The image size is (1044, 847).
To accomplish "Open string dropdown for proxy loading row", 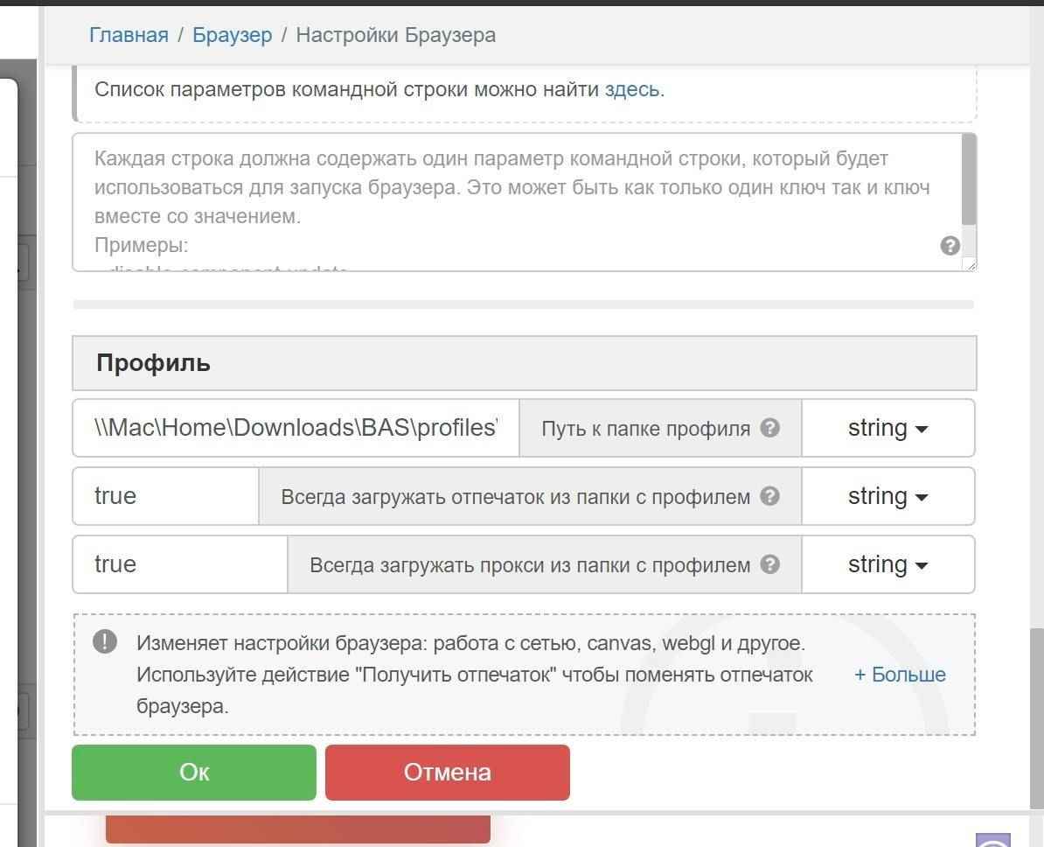I will (887, 564).
